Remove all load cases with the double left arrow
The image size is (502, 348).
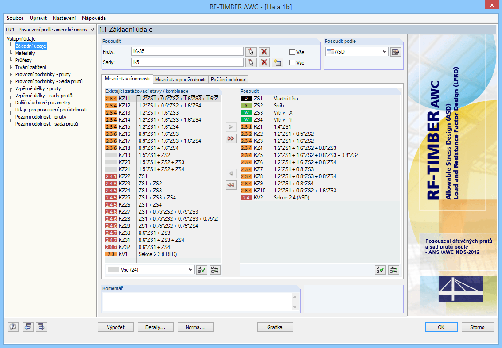pyautogui.click(x=231, y=185)
